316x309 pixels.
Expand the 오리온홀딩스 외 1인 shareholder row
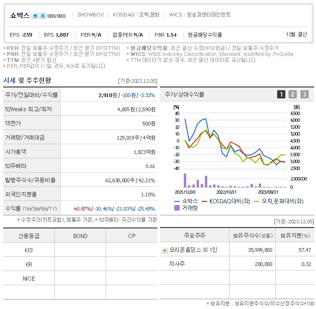click(x=165, y=250)
